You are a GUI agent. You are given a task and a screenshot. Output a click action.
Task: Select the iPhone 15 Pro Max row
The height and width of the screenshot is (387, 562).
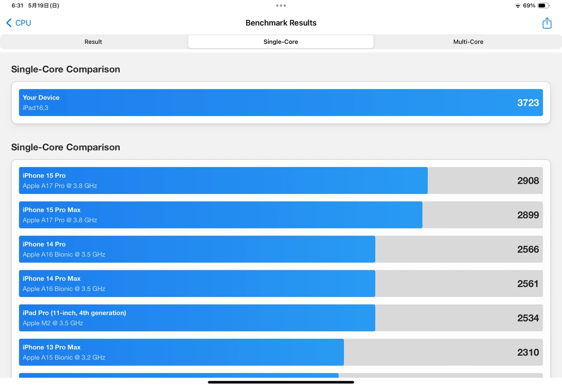coord(281,215)
